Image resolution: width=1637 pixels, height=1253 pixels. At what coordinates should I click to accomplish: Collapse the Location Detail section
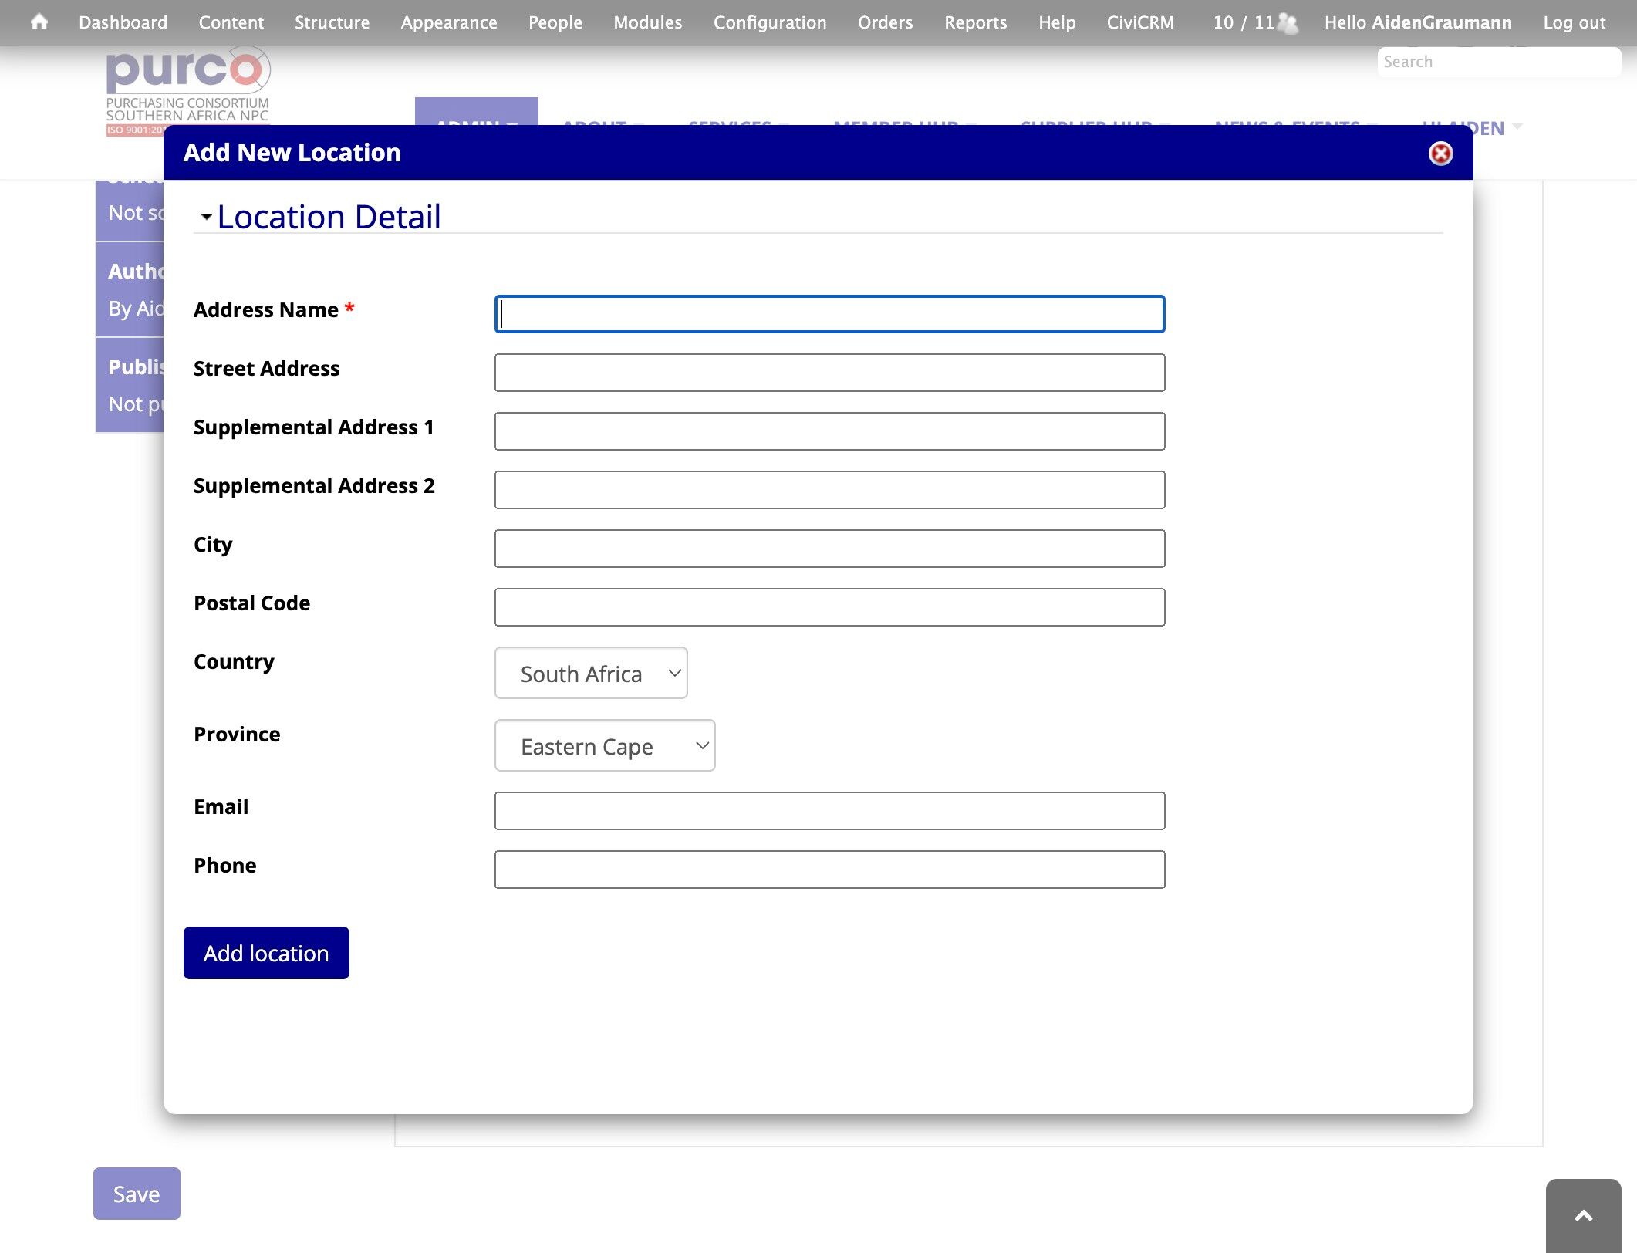point(206,217)
